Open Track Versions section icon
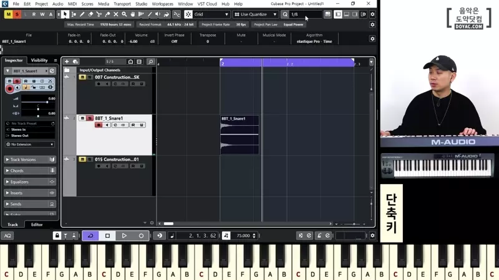The width and height of the screenshot is (499, 280). (x=52, y=159)
